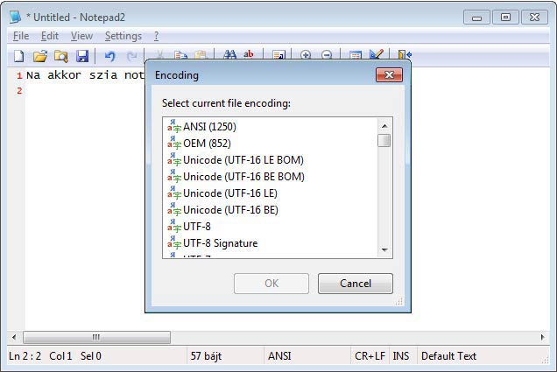Click the Ln 2 : 2 status bar entry
The width and height of the screenshot is (557, 372).
pos(25,355)
